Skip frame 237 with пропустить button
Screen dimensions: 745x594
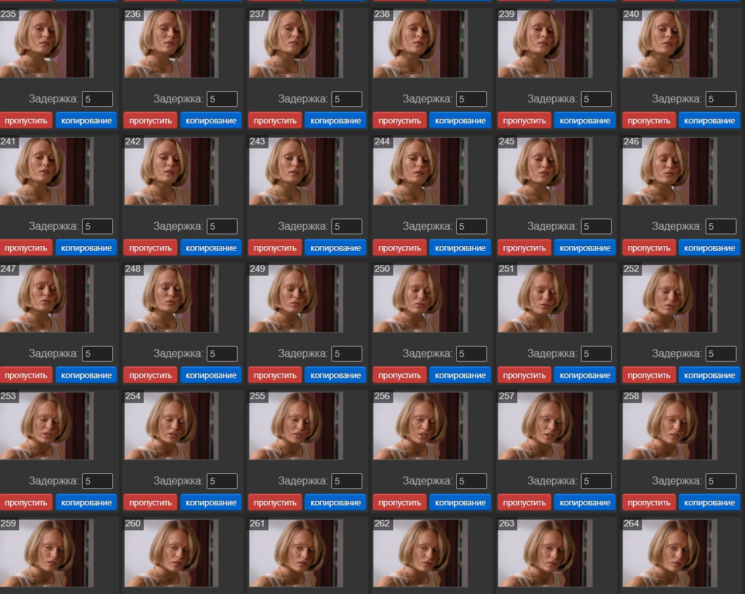[275, 121]
